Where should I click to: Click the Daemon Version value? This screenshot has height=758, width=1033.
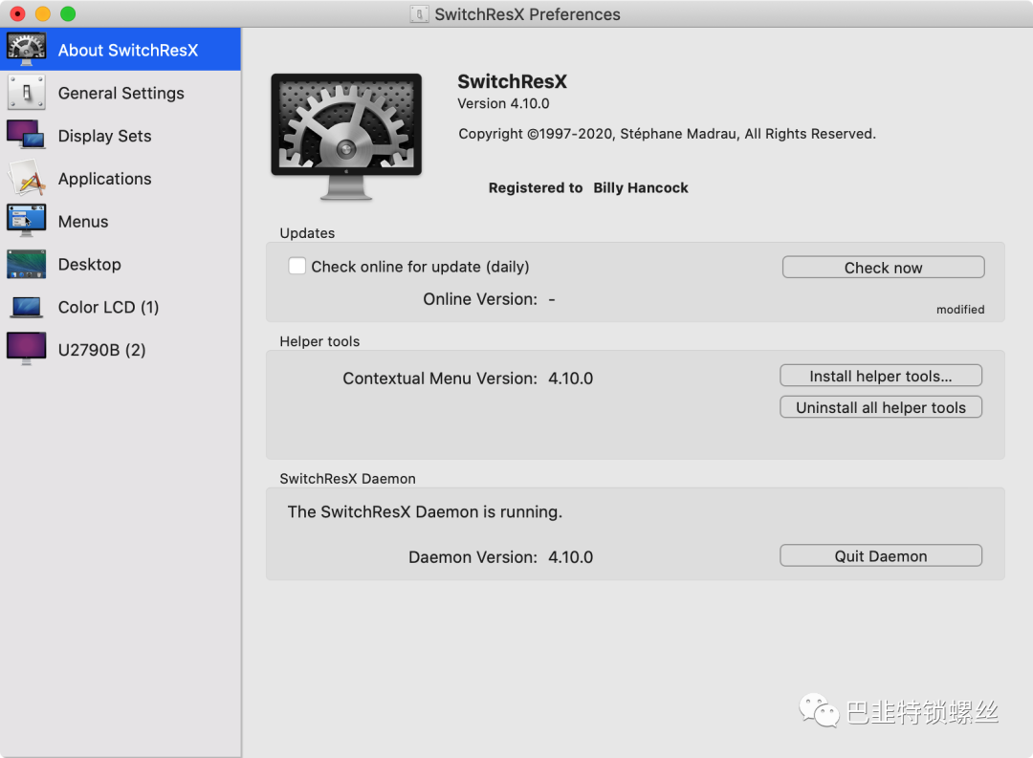pyautogui.click(x=570, y=557)
